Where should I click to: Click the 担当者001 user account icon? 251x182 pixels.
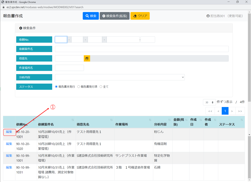tap(208, 16)
